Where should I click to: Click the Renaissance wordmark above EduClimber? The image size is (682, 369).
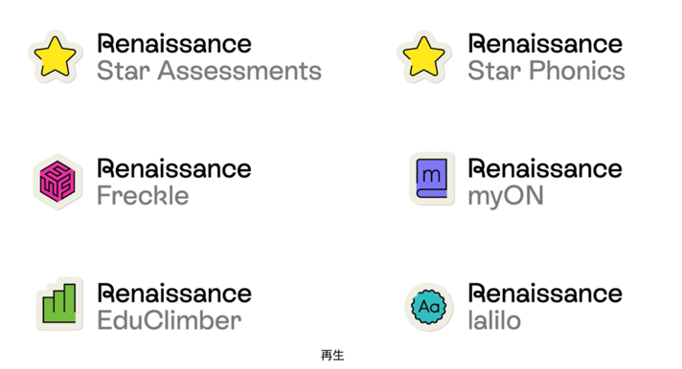click(174, 293)
